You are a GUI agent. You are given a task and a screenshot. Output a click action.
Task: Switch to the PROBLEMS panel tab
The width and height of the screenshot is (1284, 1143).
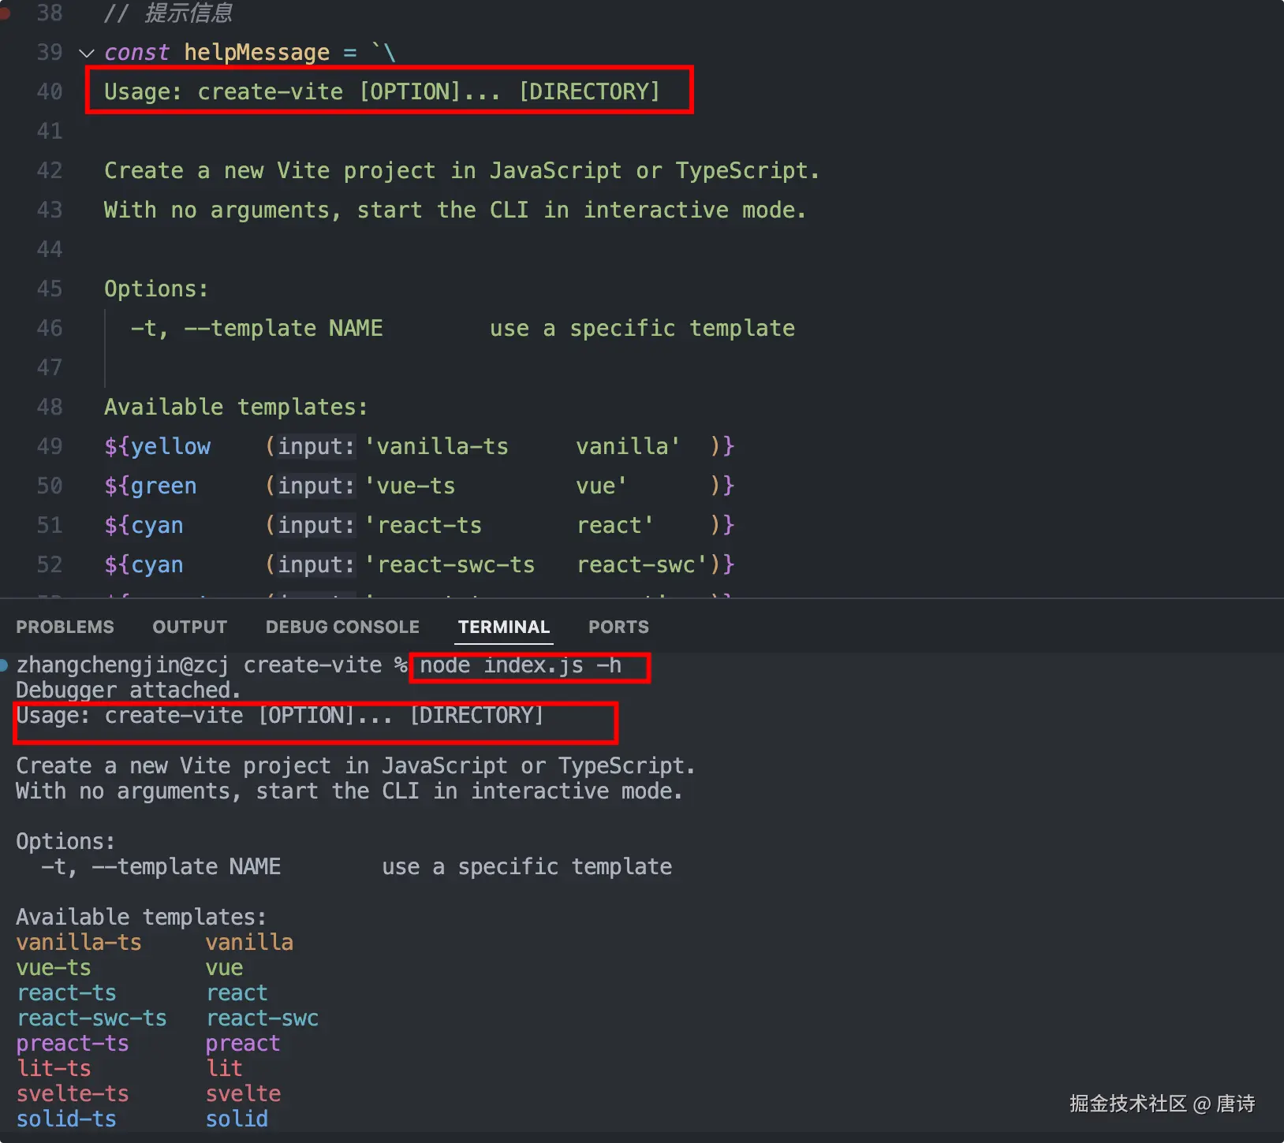(x=65, y=627)
